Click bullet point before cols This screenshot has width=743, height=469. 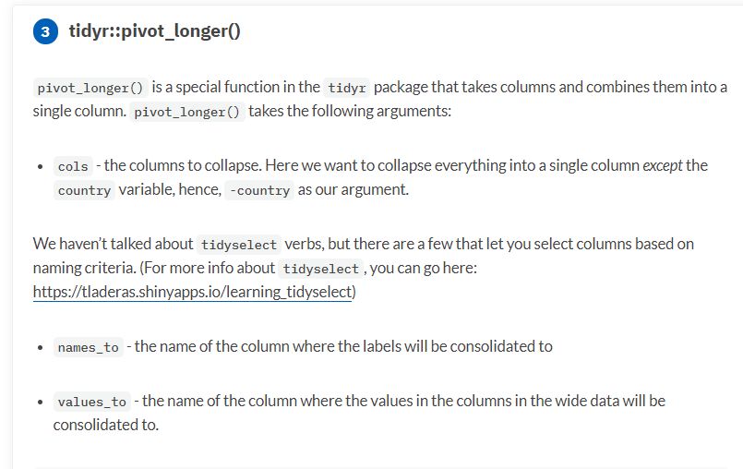41,166
